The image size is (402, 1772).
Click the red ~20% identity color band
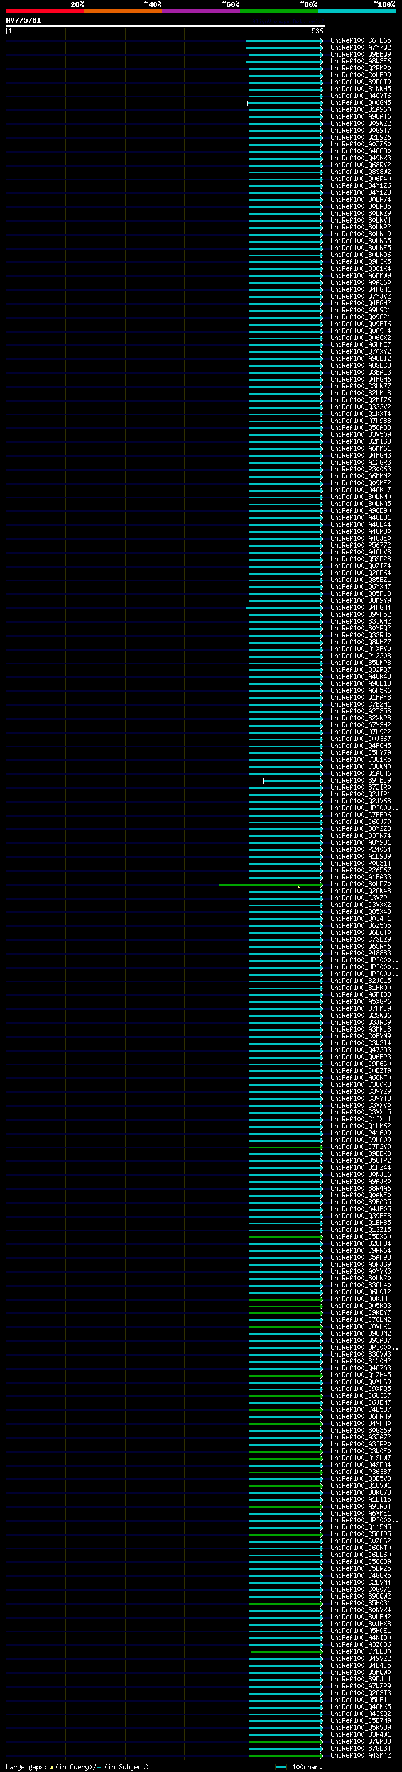point(45,11)
